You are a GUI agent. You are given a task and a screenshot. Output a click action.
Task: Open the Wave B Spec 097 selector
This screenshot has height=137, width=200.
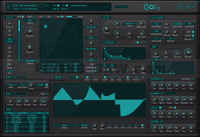(30, 61)
